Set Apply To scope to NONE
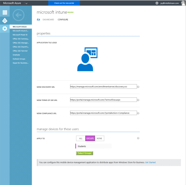Viewport: 186px width, 185px height. click(x=99, y=138)
